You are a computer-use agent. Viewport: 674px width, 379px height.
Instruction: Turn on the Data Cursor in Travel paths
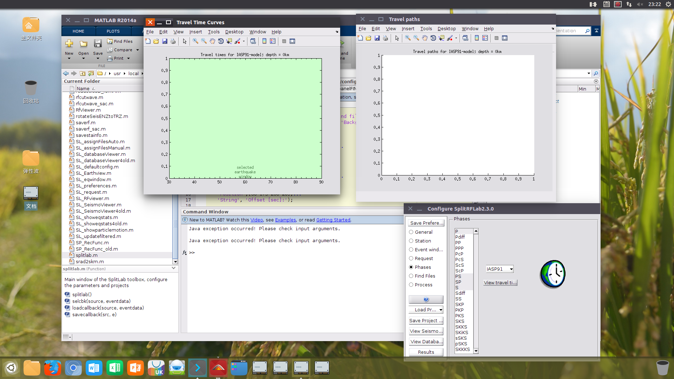(441, 38)
